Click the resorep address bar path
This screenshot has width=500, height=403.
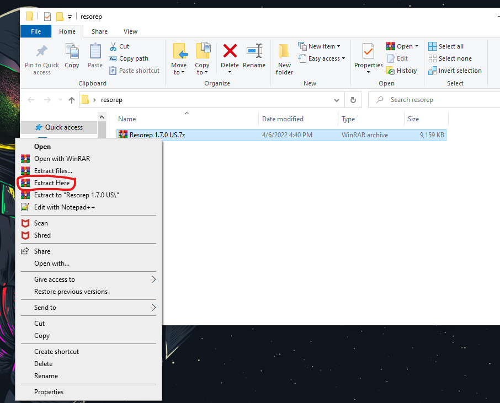(x=111, y=100)
